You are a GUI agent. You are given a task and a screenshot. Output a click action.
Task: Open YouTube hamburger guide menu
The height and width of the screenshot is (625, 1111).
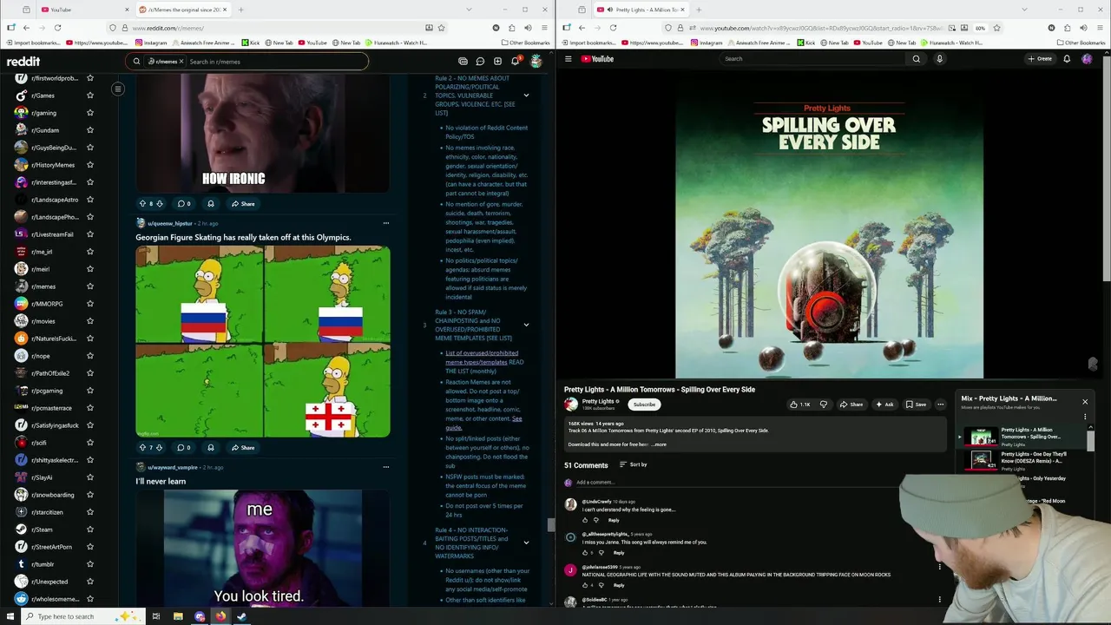(569, 59)
